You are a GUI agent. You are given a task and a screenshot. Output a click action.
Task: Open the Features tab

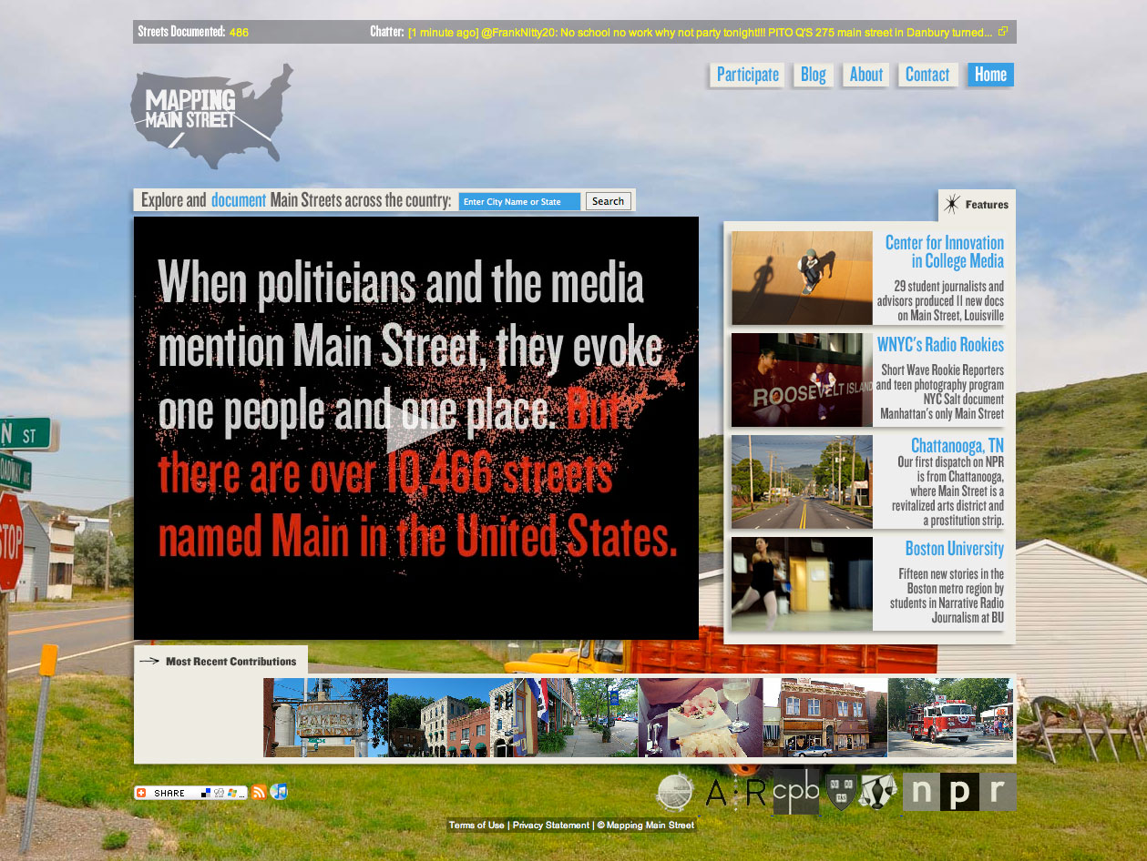pos(977,205)
